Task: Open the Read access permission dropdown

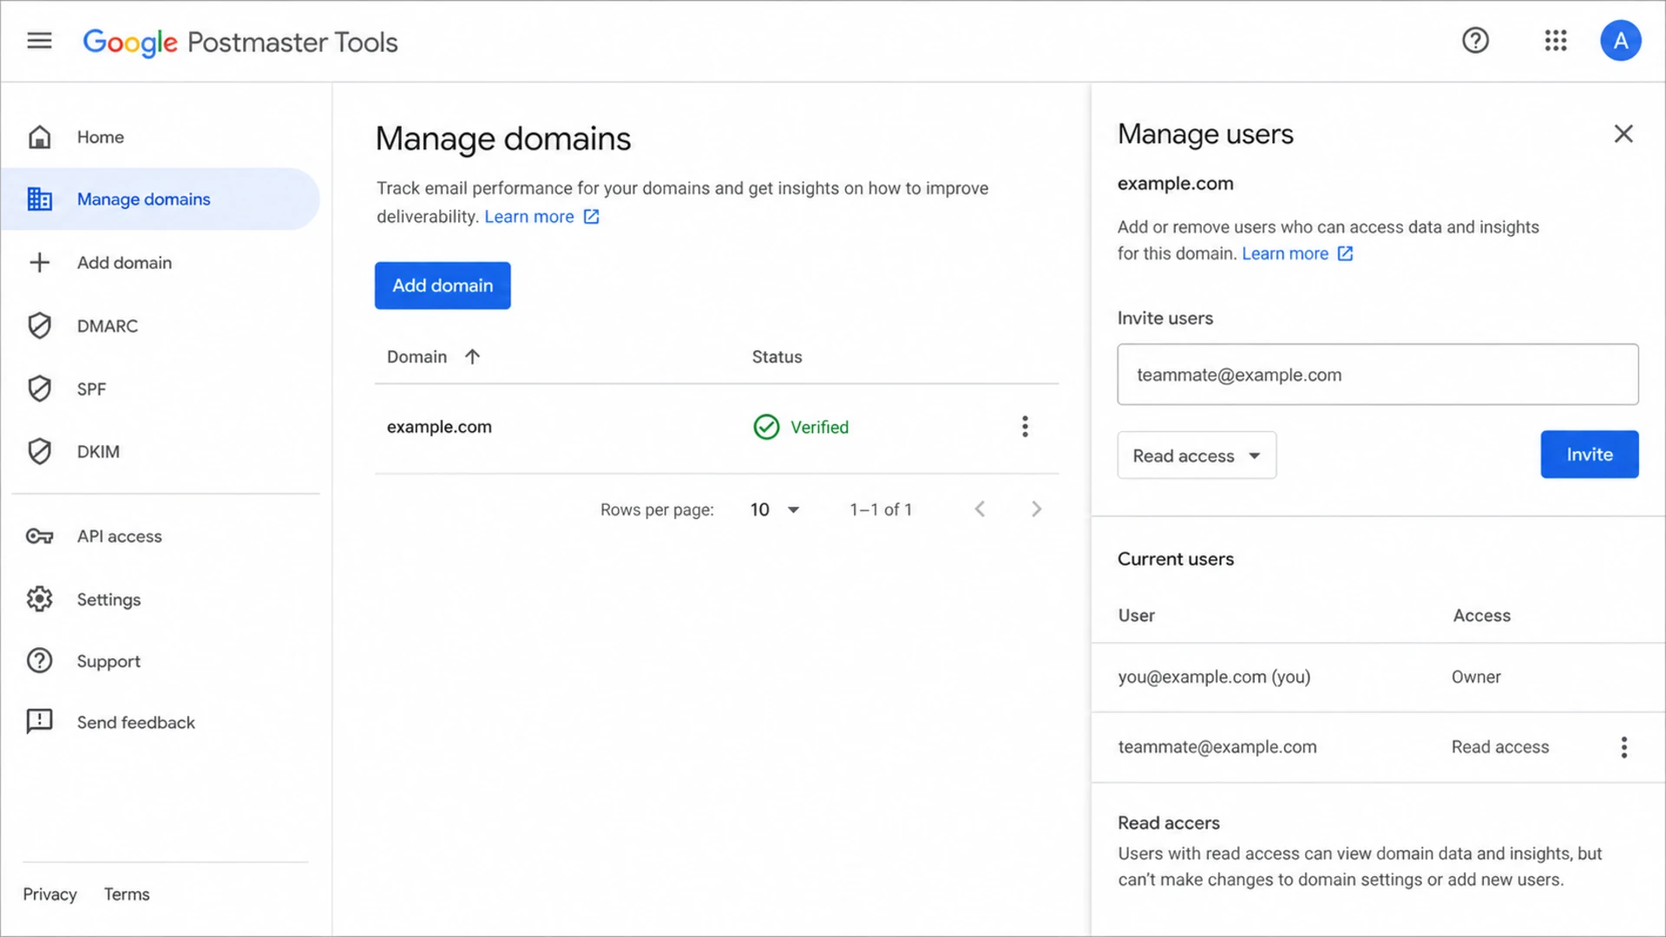Action: pos(1197,455)
